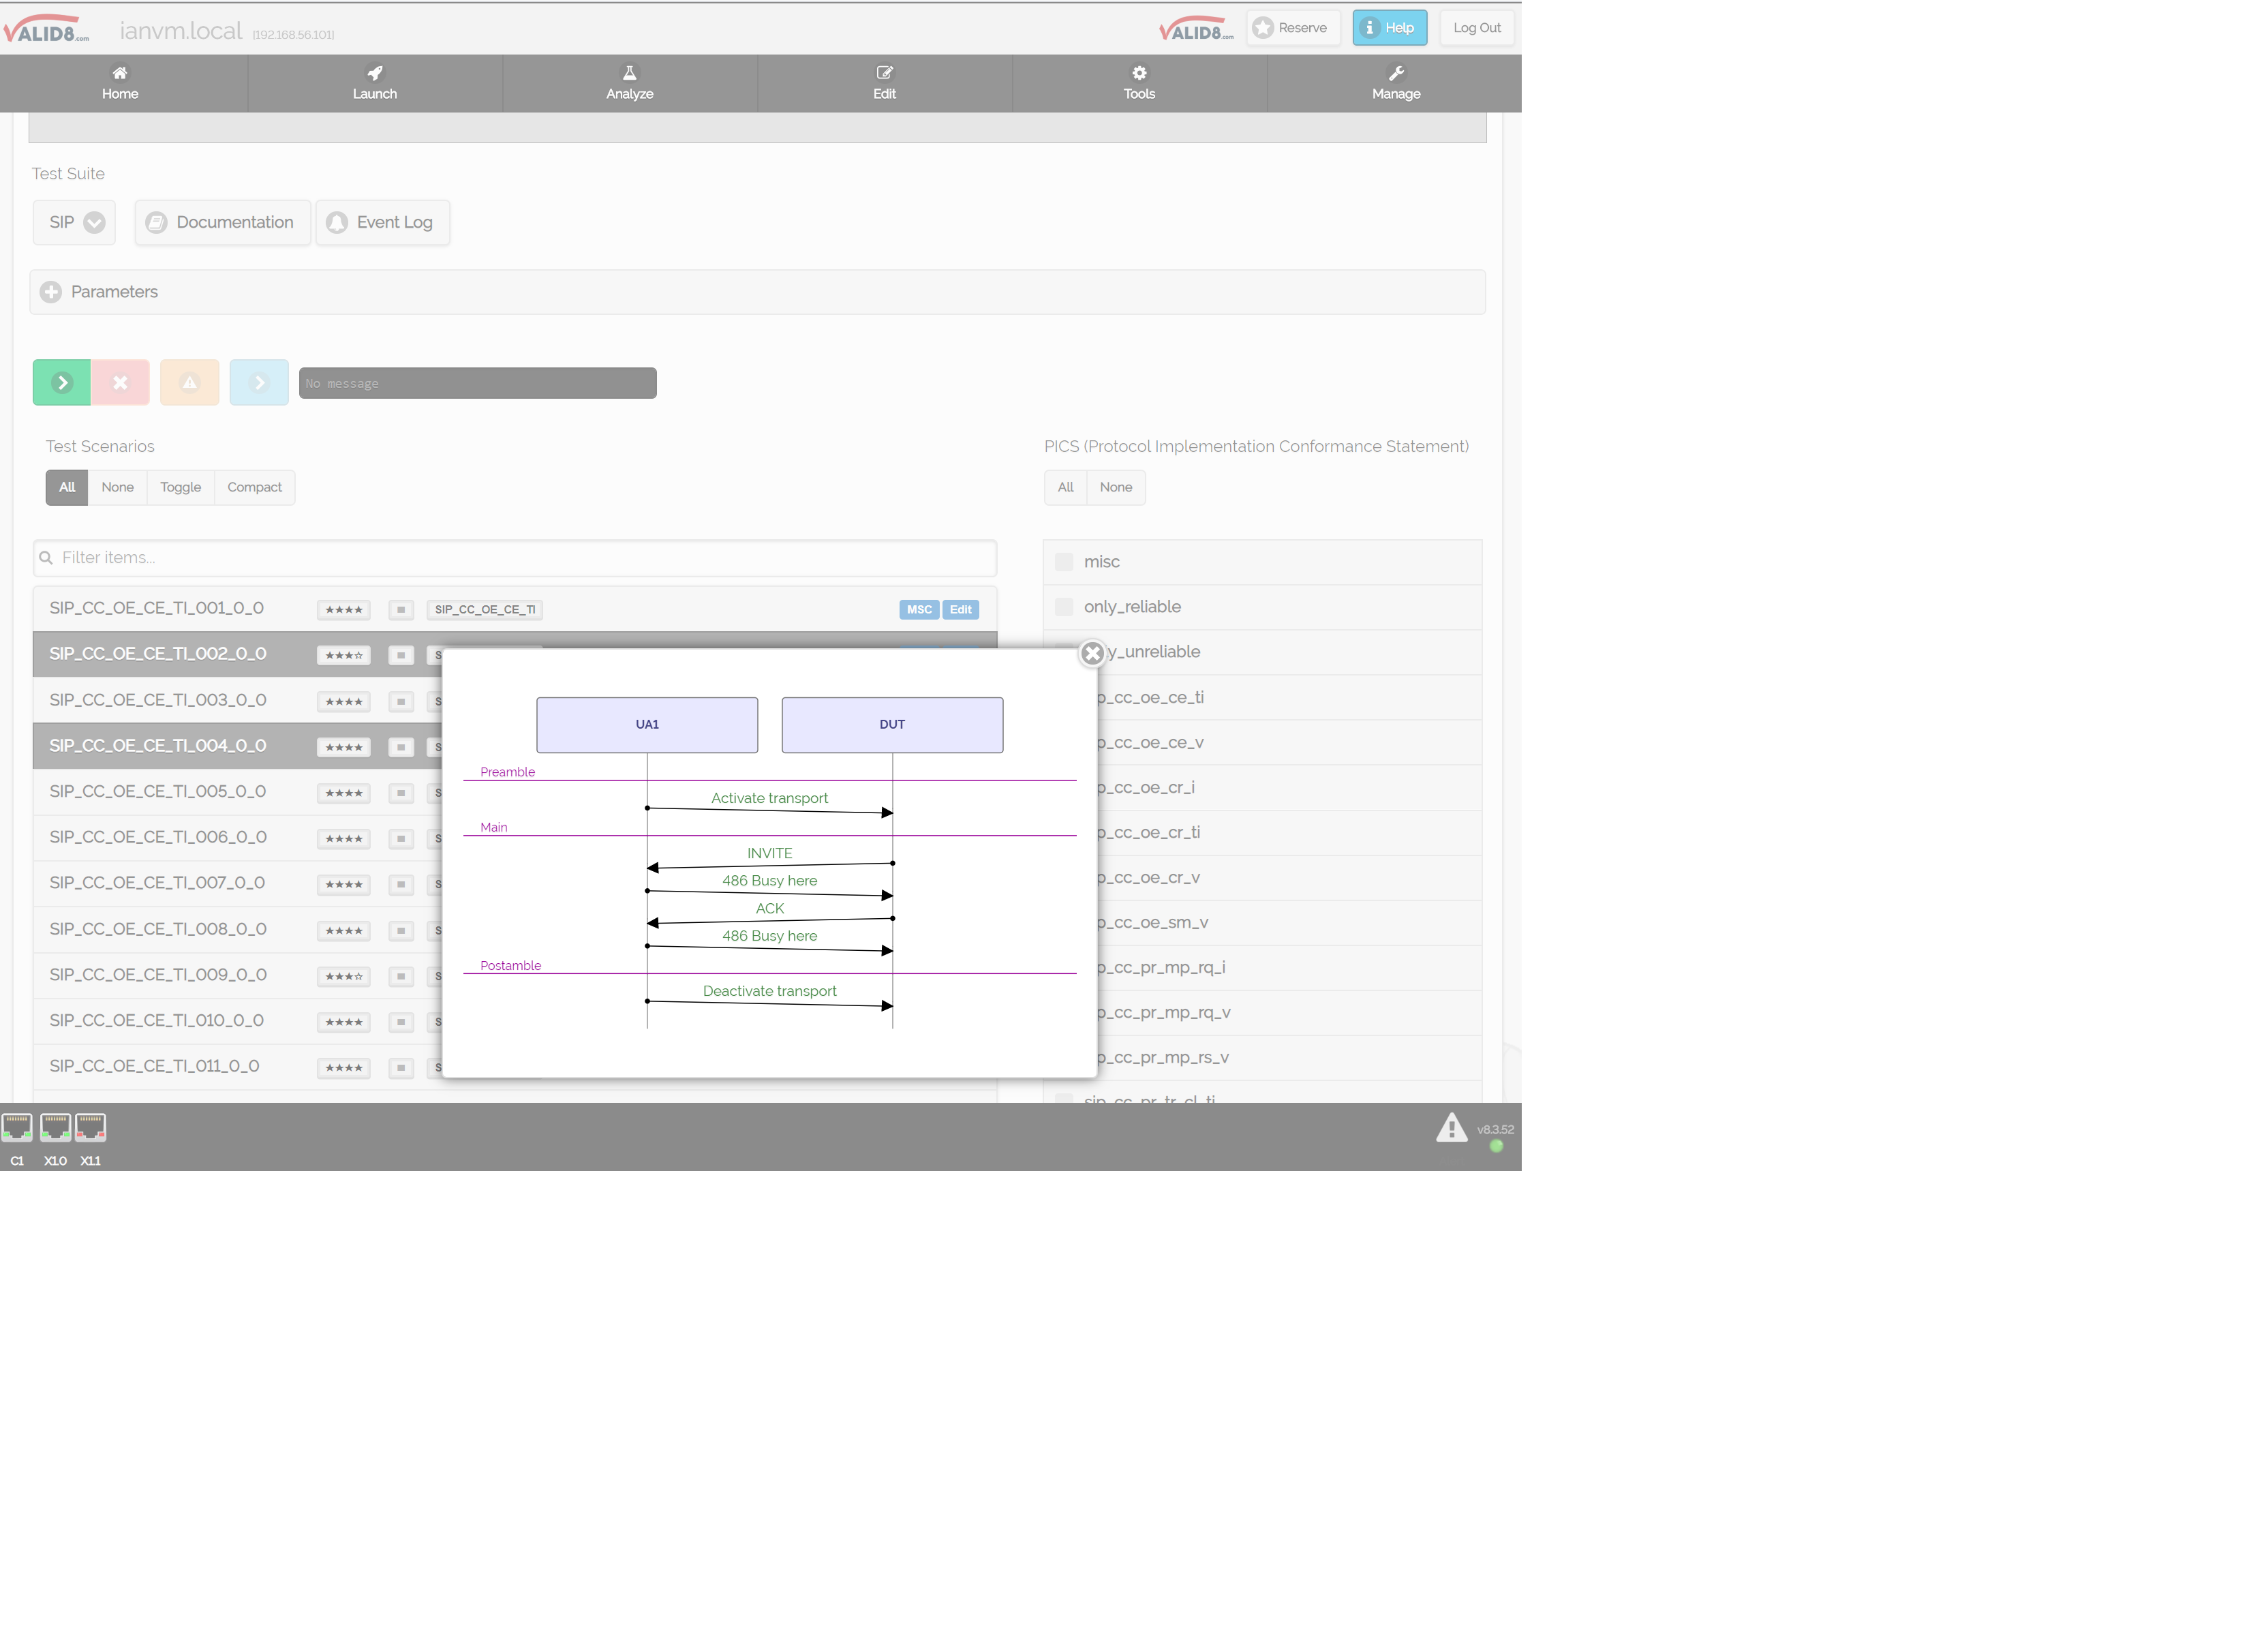Click the Log Out button
Screen dimensions: 2268x1625
(x=1477, y=27)
